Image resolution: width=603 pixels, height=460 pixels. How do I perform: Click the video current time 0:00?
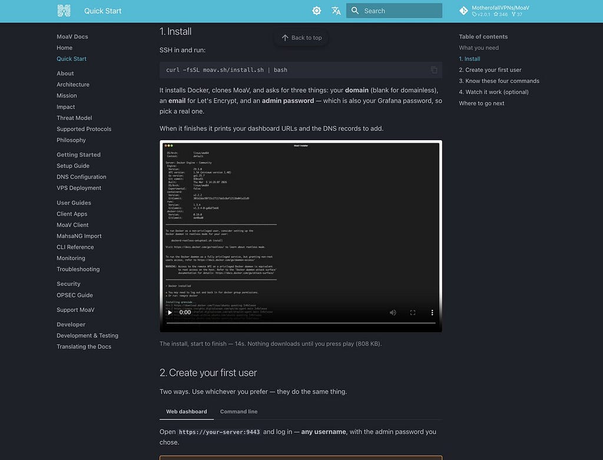[185, 312]
